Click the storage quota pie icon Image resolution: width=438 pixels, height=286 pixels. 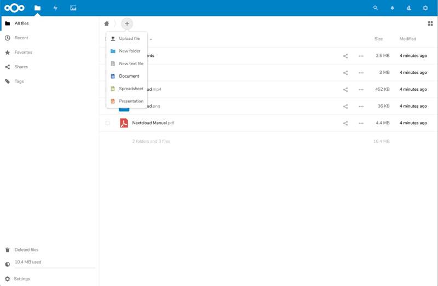coord(8,264)
